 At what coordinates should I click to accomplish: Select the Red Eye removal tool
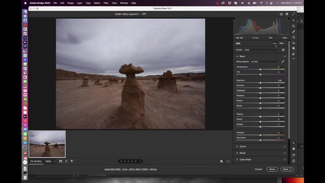[294, 43]
